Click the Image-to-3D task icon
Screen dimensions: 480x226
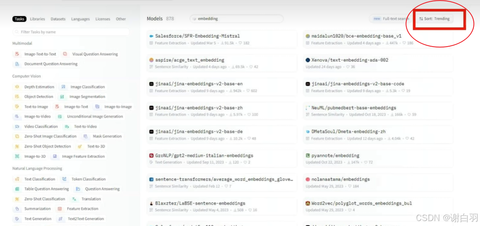(17, 156)
